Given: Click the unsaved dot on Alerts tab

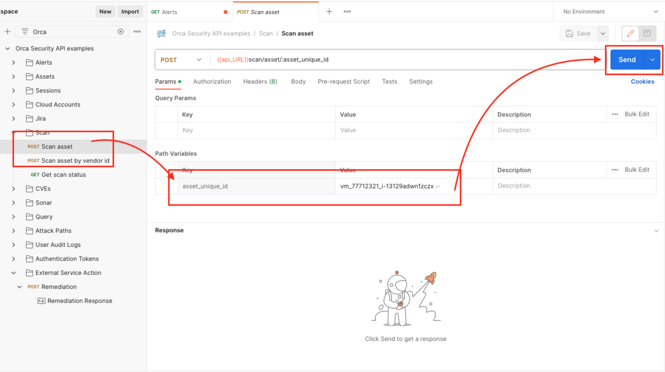Looking at the screenshot, I should [226, 12].
